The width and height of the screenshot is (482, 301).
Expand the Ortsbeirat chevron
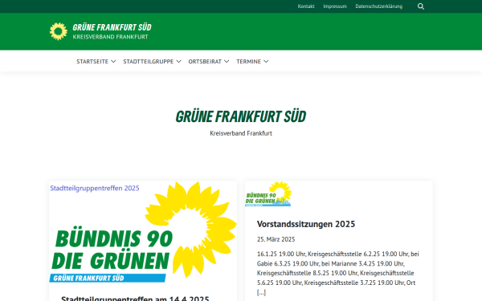coord(227,62)
